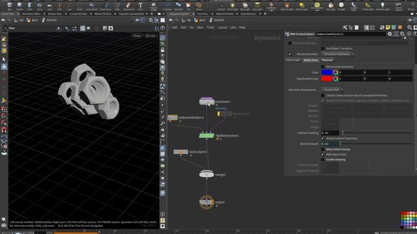This screenshot has width=417, height=234.
Task: Adjust the Collision Padding slider
Action: 377,133
